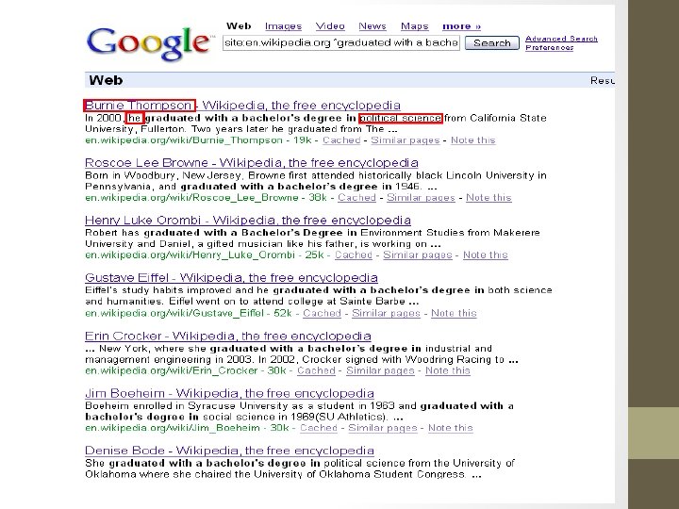The width and height of the screenshot is (679, 509).
Task: Click URL text en.wikipedia.org/wiki/Burnie_Thompson
Action: [x=184, y=140]
